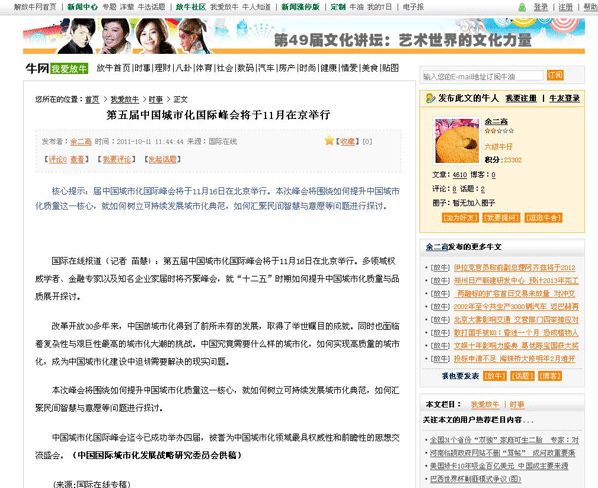Select the 放牛首页 channel tab
598x488 pixels.
click(114, 68)
